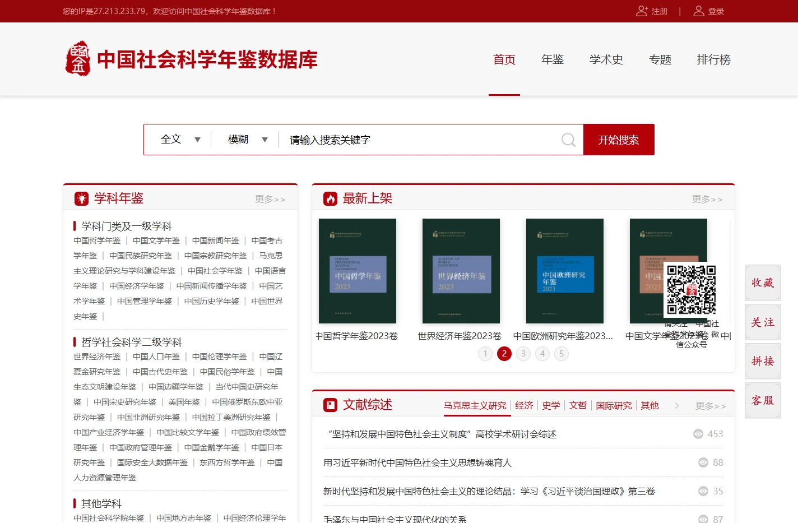Click the 客服 side button

[763, 401]
